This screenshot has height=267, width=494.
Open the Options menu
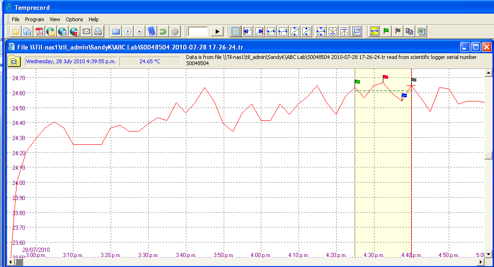click(74, 19)
